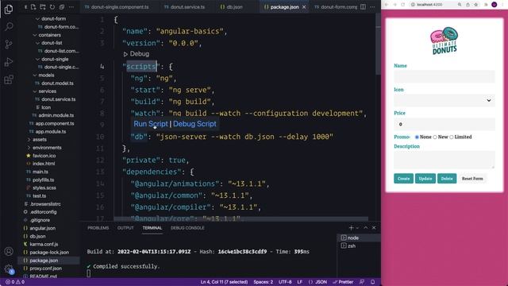
Task: Open the OUTPUT panel tab
Action: coord(125,228)
